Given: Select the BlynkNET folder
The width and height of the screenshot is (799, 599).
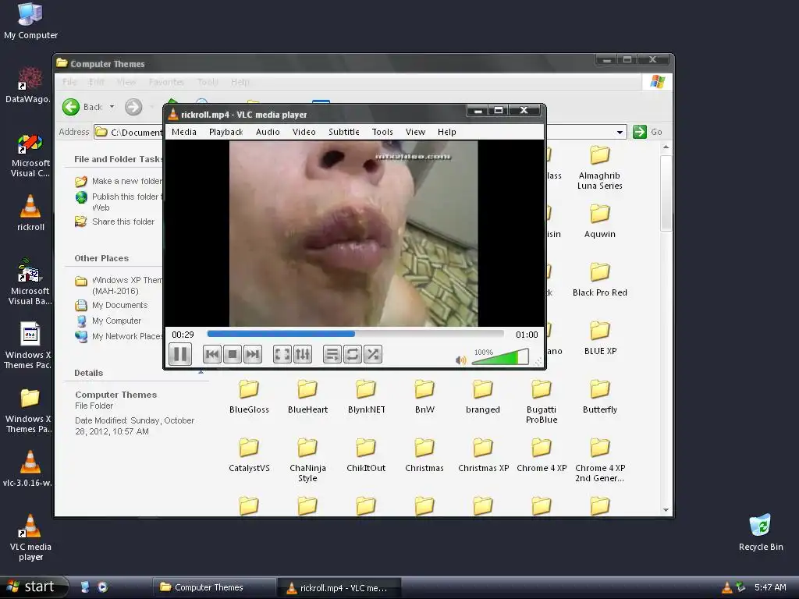Looking at the screenshot, I should pos(366,397).
